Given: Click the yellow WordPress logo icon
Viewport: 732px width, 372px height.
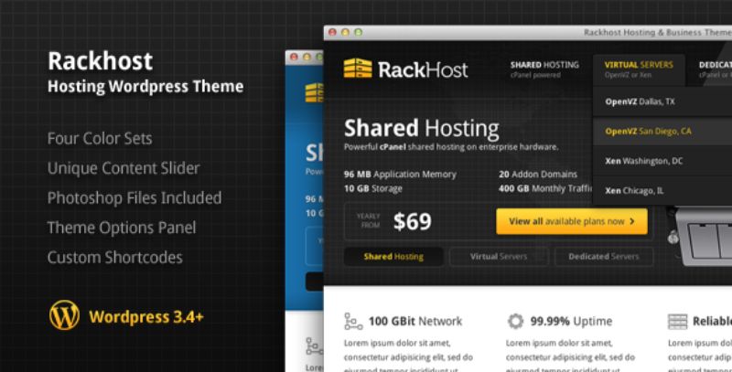Looking at the screenshot, I should tap(64, 315).
